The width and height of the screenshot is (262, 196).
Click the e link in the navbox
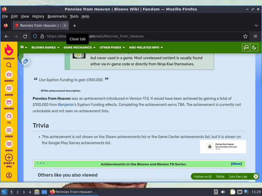(x=44, y=163)
